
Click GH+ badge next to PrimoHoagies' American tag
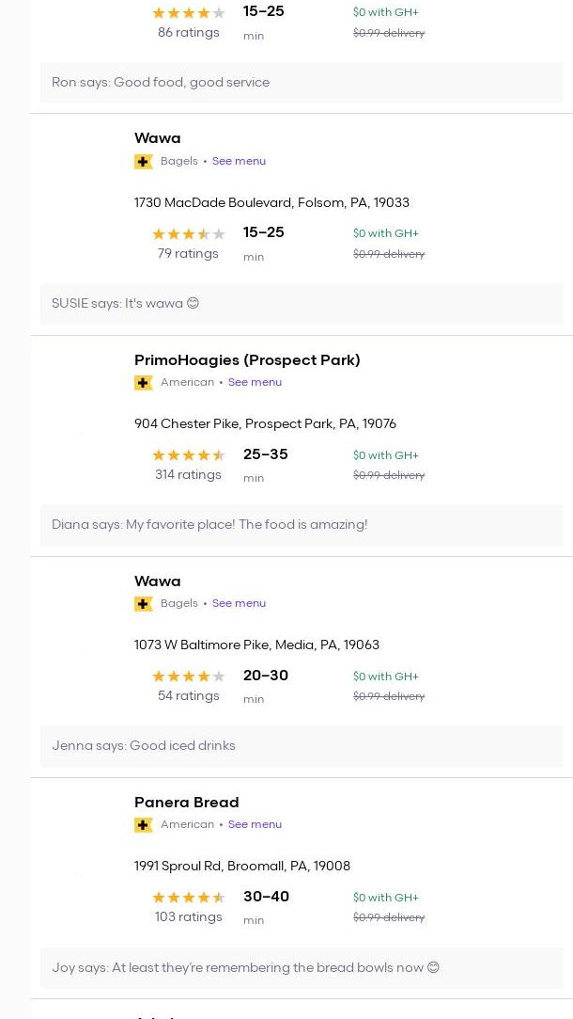tap(144, 383)
